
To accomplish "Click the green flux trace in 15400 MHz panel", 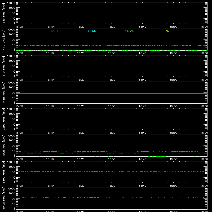I will click(112, 198).
